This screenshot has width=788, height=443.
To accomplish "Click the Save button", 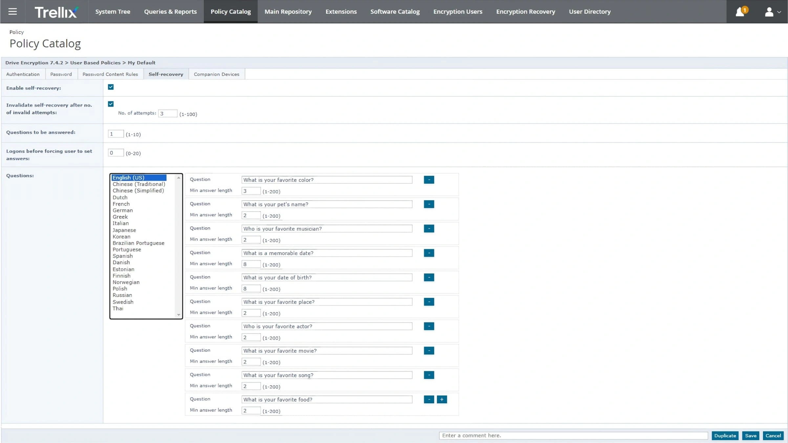I will pyautogui.click(x=751, y=436).
